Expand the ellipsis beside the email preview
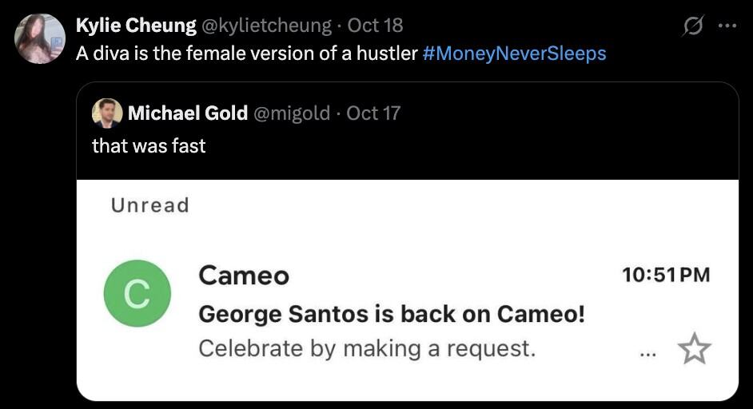753x409 pixels. coord(649,351)
